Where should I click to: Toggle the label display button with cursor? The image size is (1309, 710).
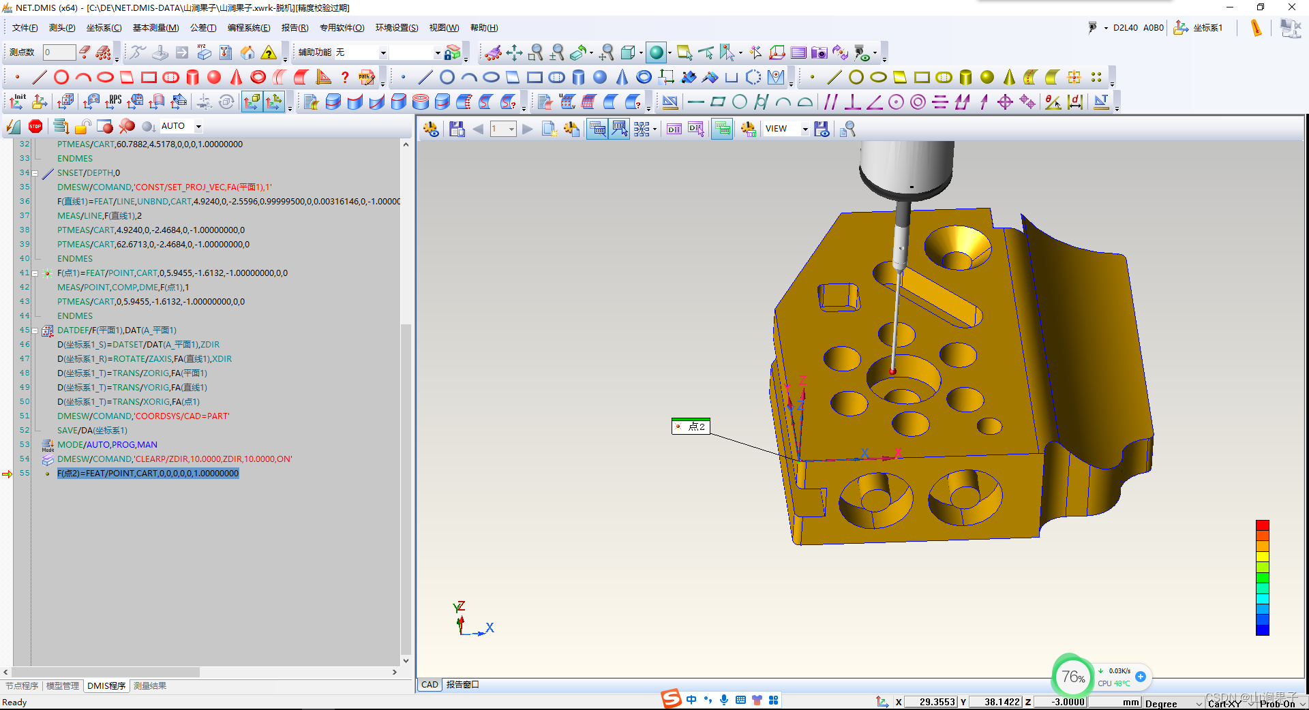coord(619,129)
